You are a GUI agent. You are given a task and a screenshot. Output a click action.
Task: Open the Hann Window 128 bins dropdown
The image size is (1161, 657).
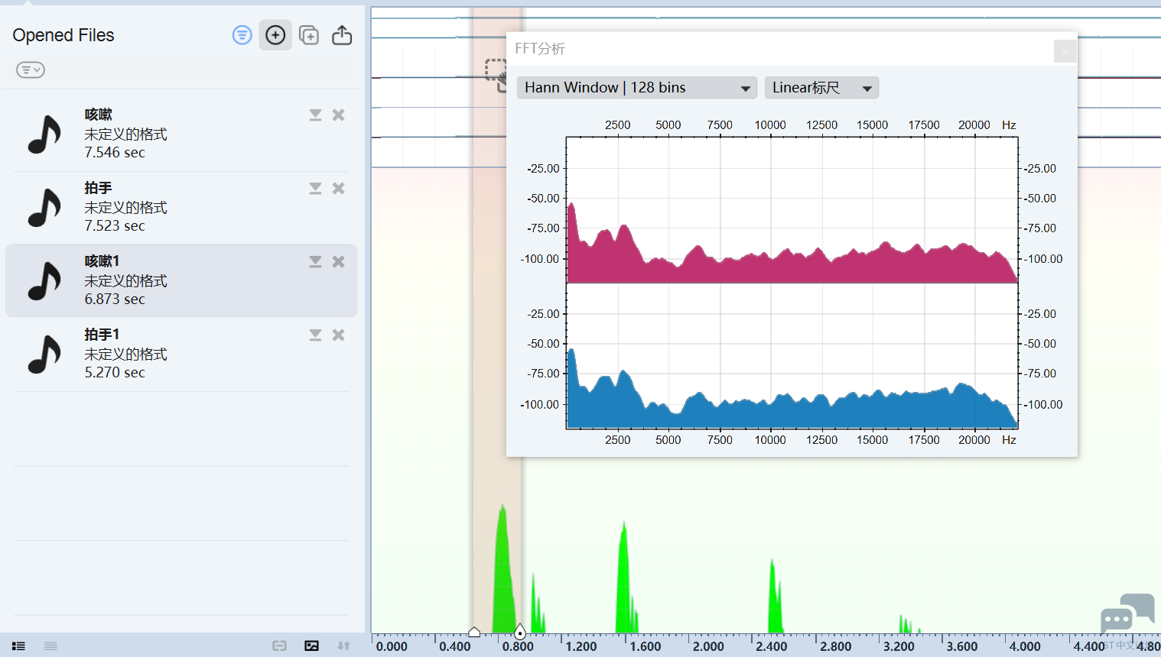point(636,88)
